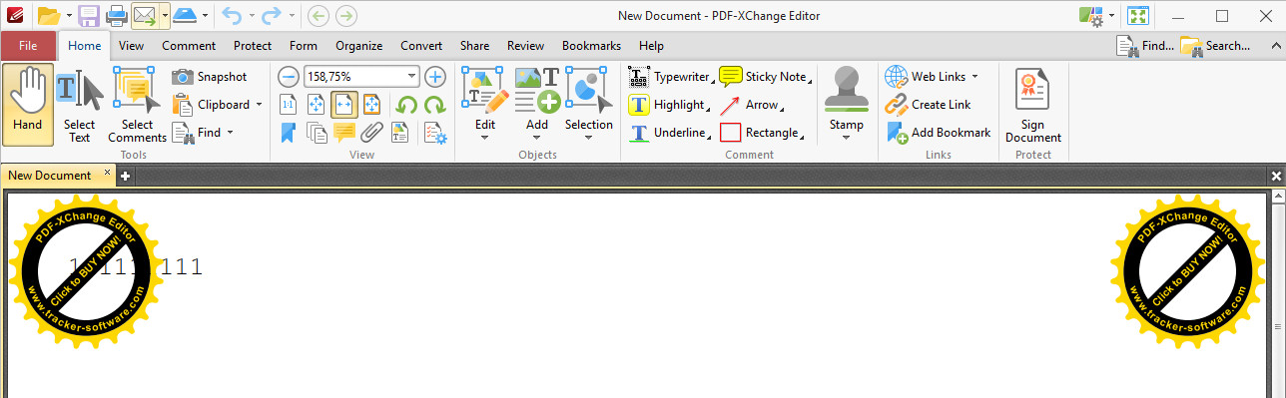Rotate view counterclockwise with green arrow
This screenshot has width=1286, height=398.
(406, 105)
